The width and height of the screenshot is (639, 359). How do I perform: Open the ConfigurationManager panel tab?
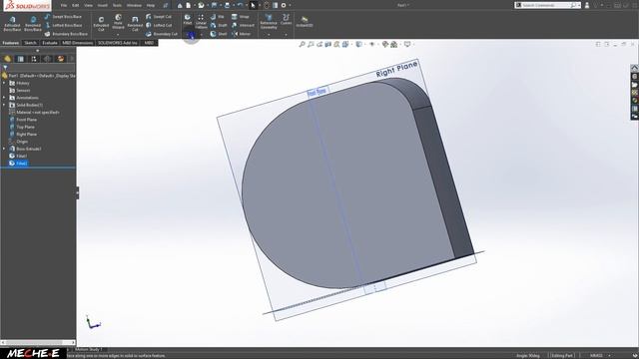point(34,59)
